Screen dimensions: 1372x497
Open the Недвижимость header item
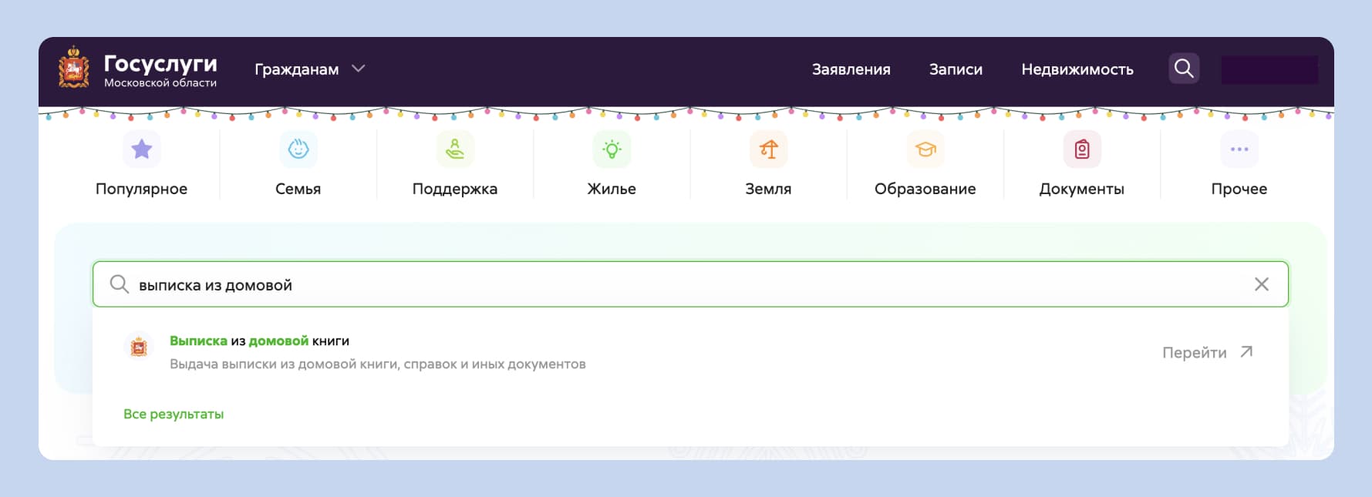click(1077, 69)
